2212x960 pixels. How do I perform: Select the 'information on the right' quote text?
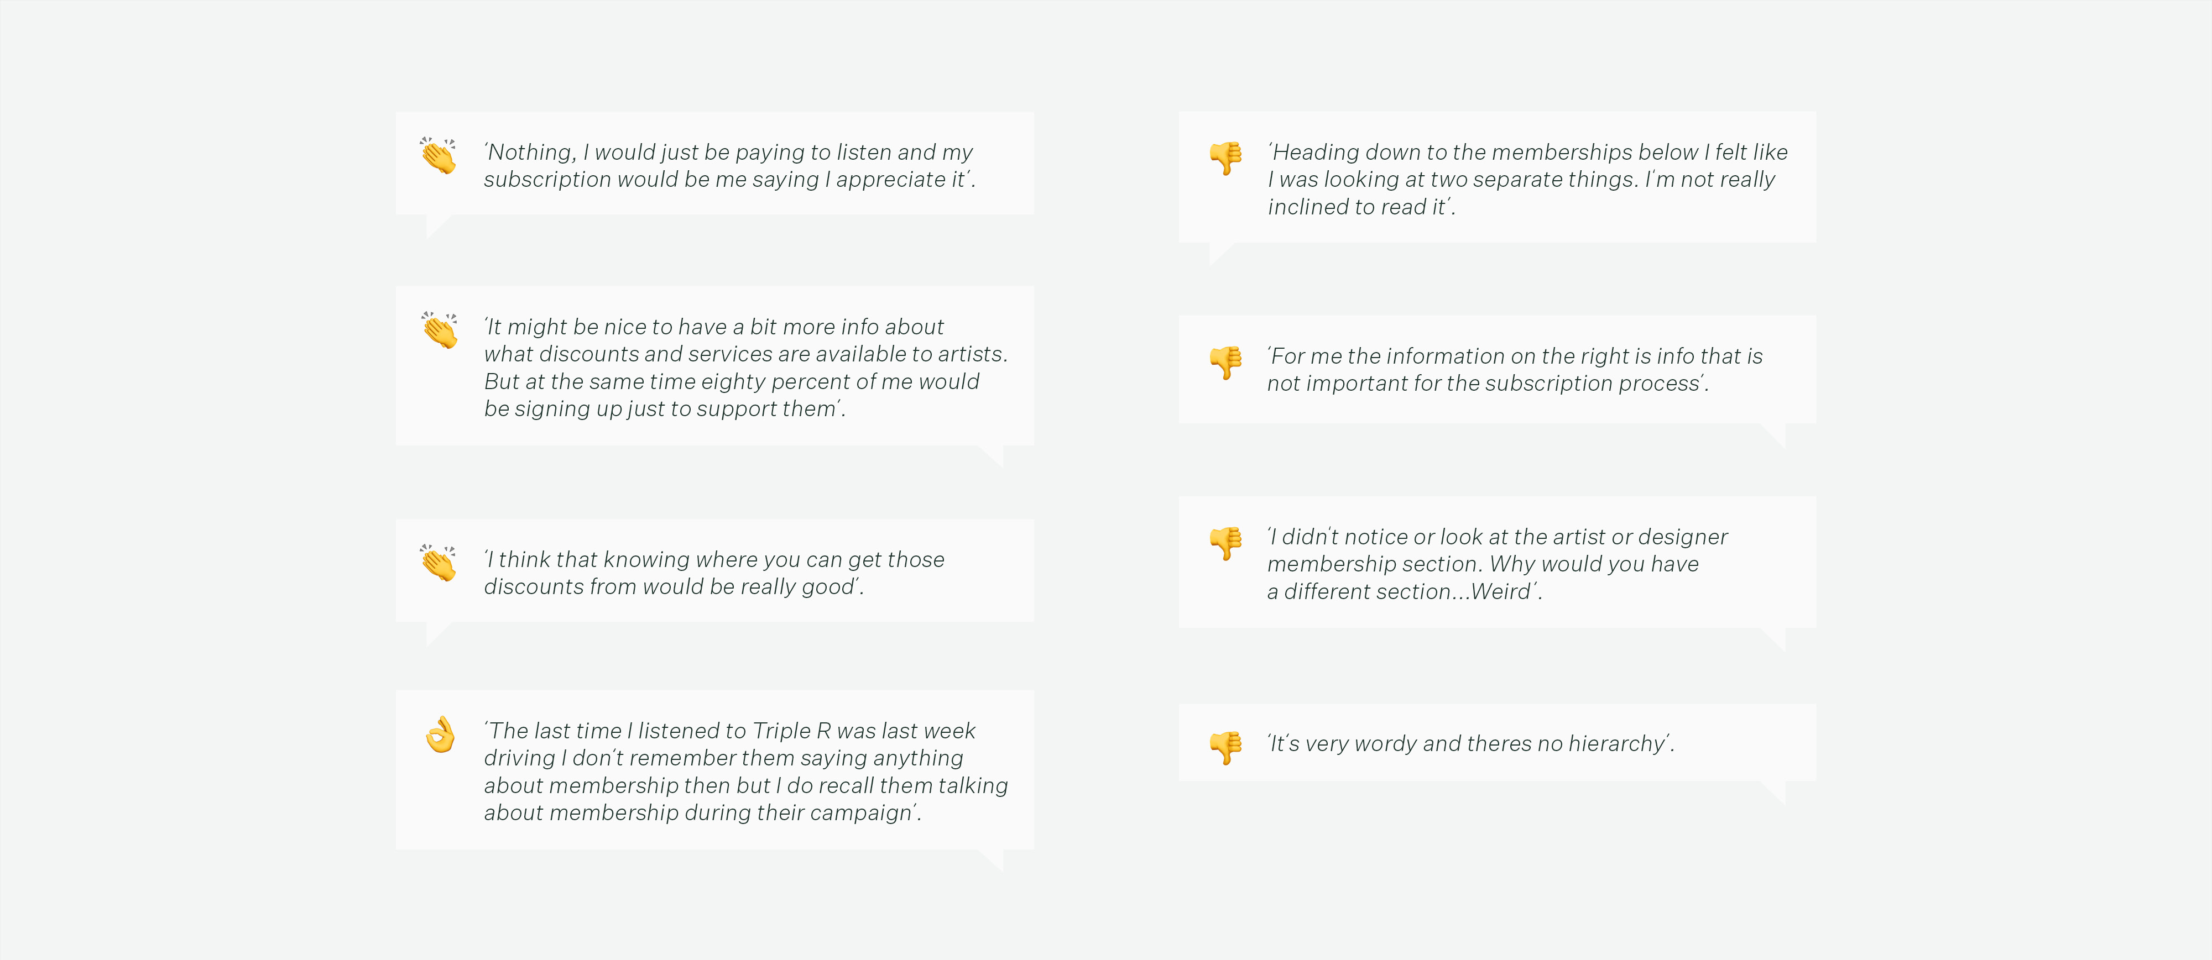coord(1515,369)
